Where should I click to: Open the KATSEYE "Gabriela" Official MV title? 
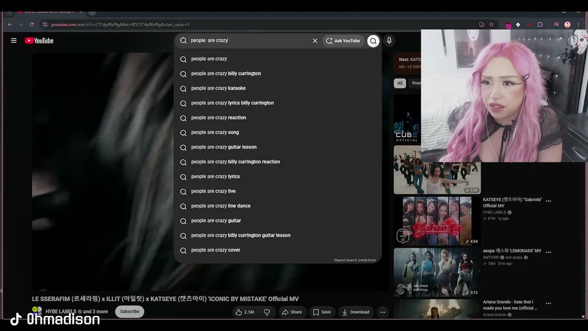tap(512, 203)
